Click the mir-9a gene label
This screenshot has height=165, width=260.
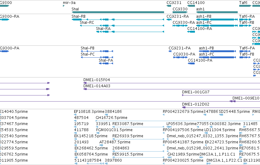coord(69,3)
